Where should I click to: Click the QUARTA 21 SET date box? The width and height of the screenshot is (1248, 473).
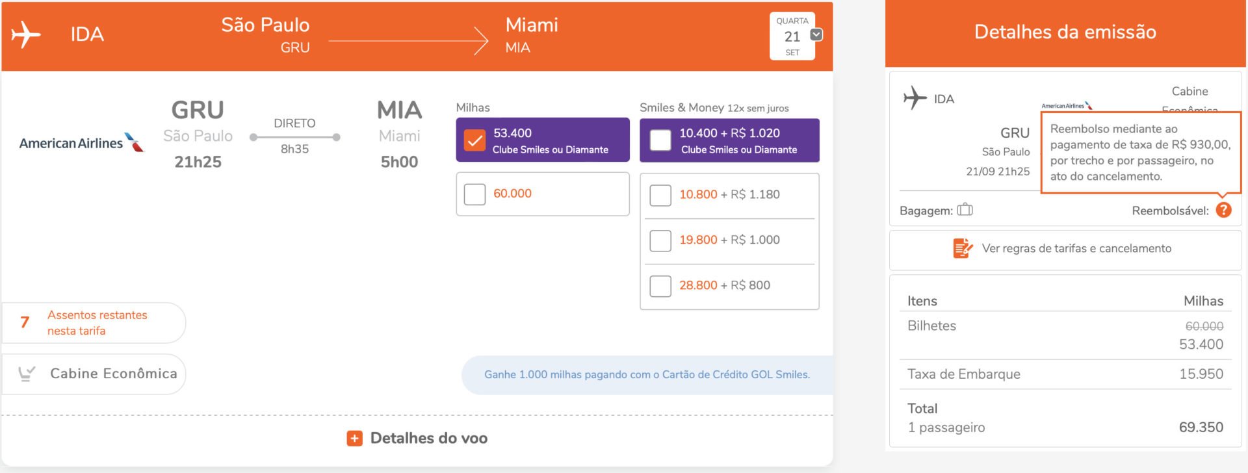(x=792, y=36)
